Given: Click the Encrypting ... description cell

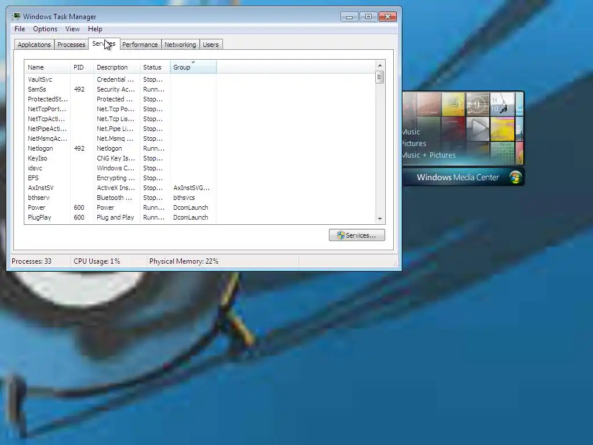Looking at the screenshot, I should tap(116, 178).
